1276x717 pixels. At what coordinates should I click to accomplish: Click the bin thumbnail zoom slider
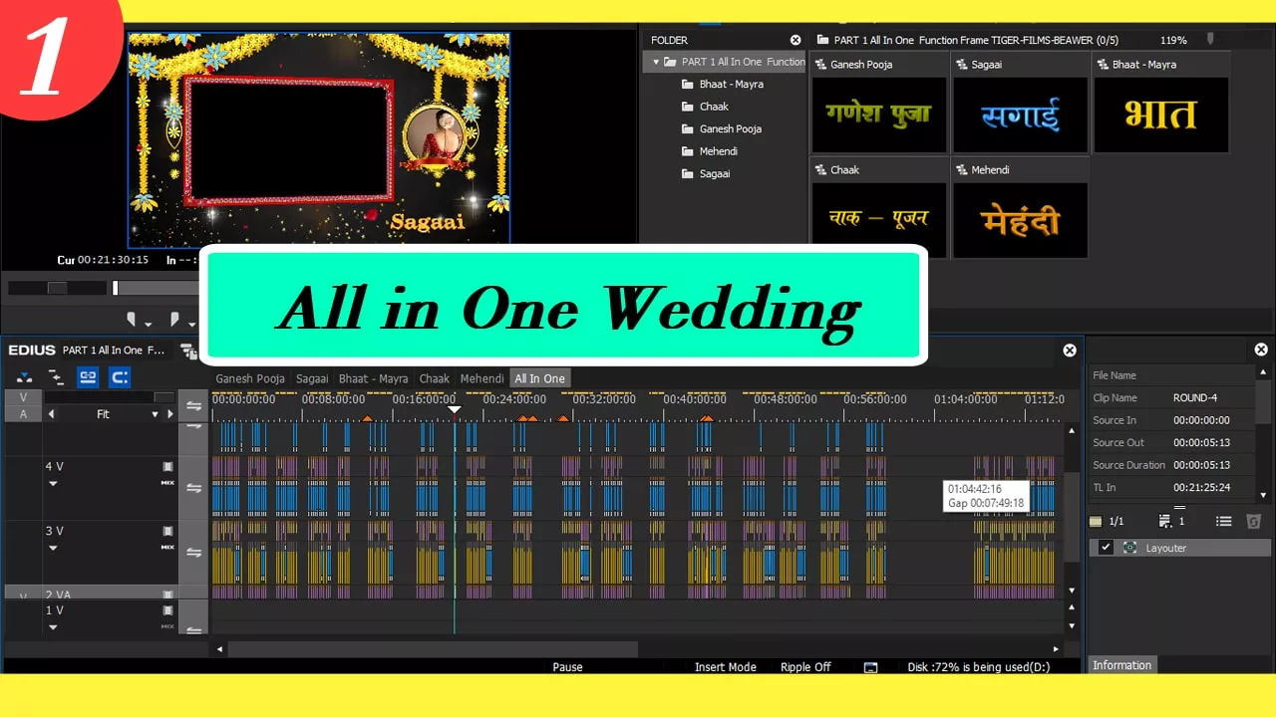click(1210, 40)
